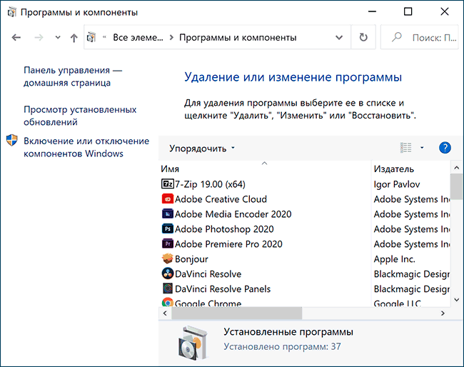Click the scroll up arrow
The image size is (464, 367).
[x=456, y=168]
